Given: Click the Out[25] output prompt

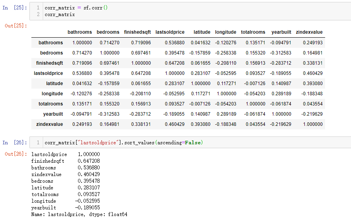Looking at the screenshot, I should tap(16, 26).
